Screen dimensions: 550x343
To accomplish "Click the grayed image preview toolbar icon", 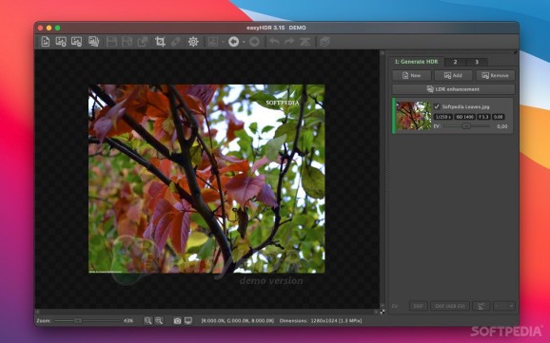I will pos(213,42).
